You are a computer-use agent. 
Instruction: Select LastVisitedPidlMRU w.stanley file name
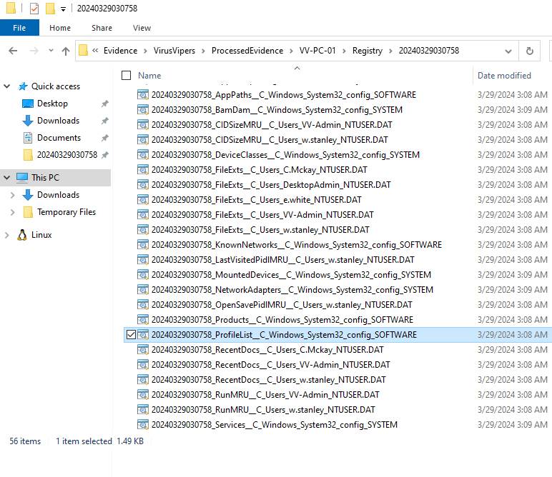click(282, 260)
